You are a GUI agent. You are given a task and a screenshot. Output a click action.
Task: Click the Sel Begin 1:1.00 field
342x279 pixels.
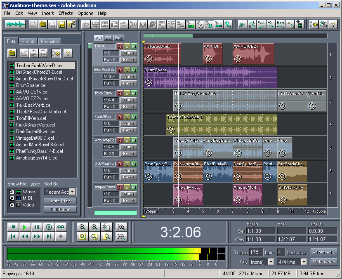[261, 231]
